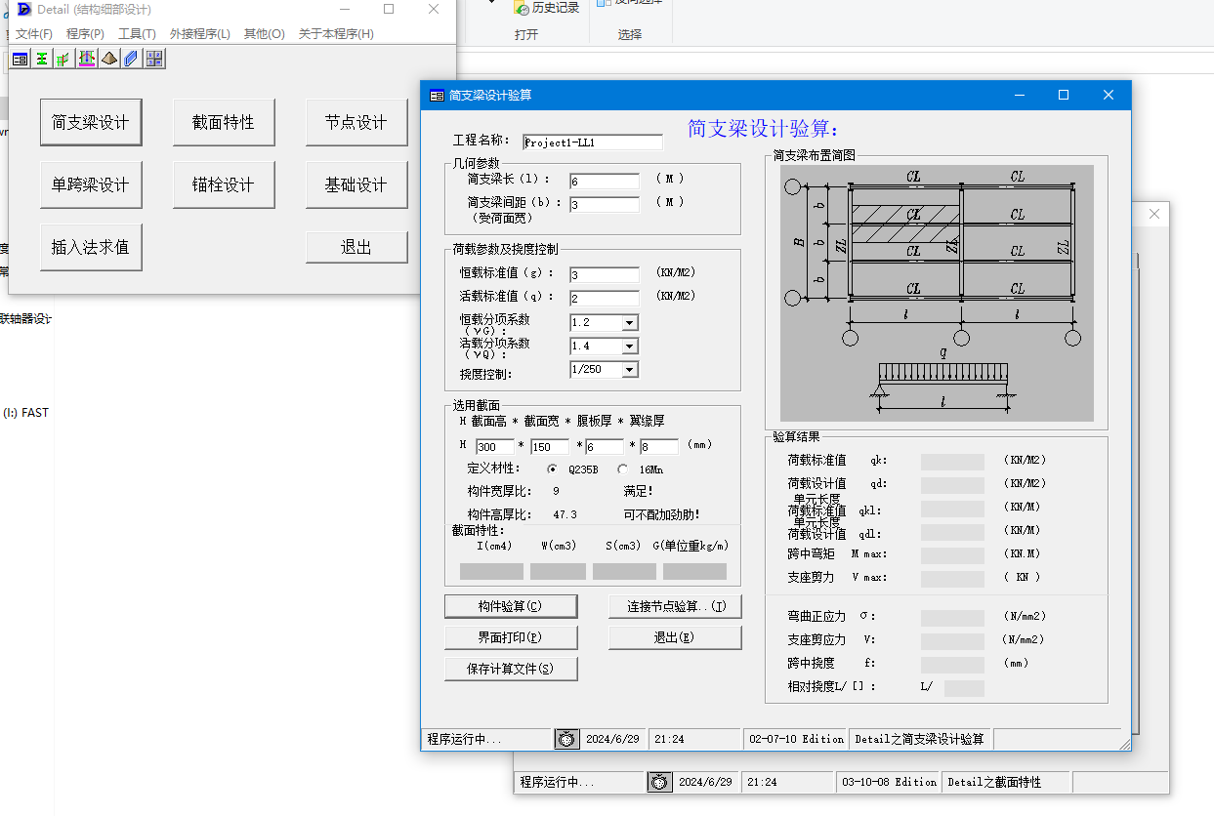Open the beam with plate toolbar icon
The width and height of the screenshot is (1214, 816).
63,59
